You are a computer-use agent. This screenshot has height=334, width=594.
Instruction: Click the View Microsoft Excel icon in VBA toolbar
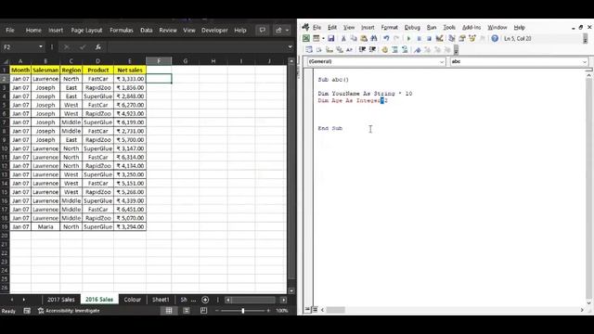coord(306,38)
